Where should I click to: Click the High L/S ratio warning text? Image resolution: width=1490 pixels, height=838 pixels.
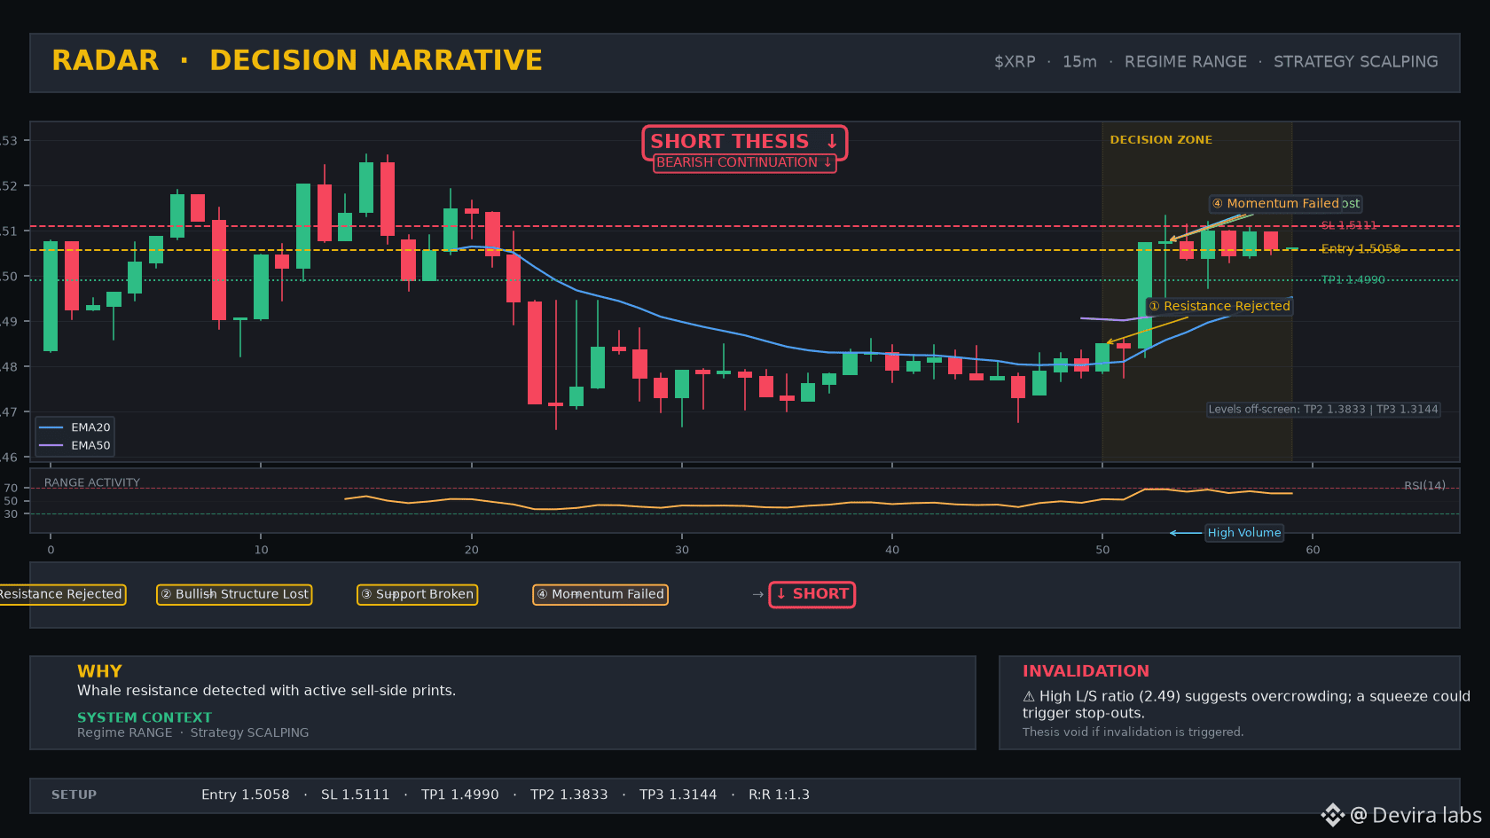[1246, 705]
